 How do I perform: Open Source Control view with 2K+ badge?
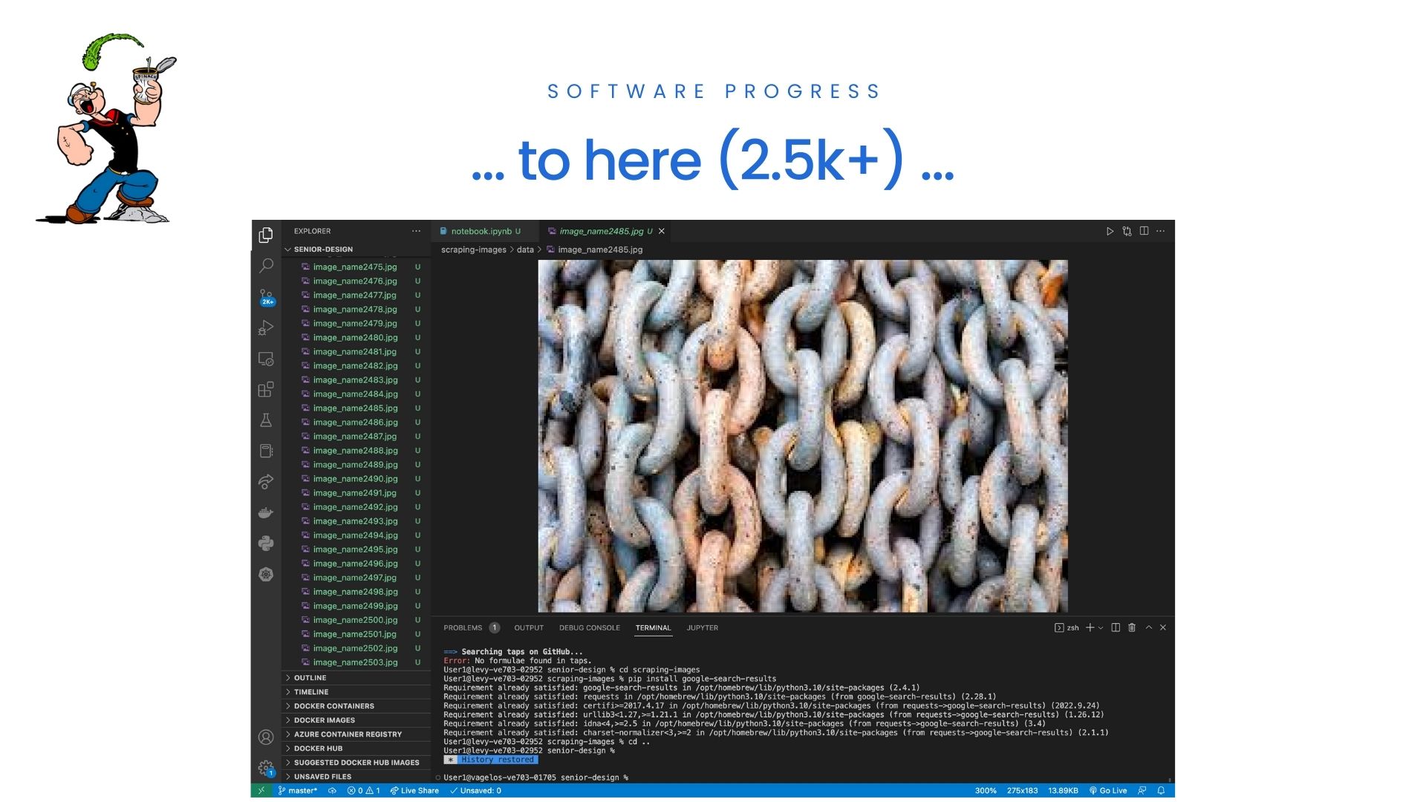[x=266, y=297]
